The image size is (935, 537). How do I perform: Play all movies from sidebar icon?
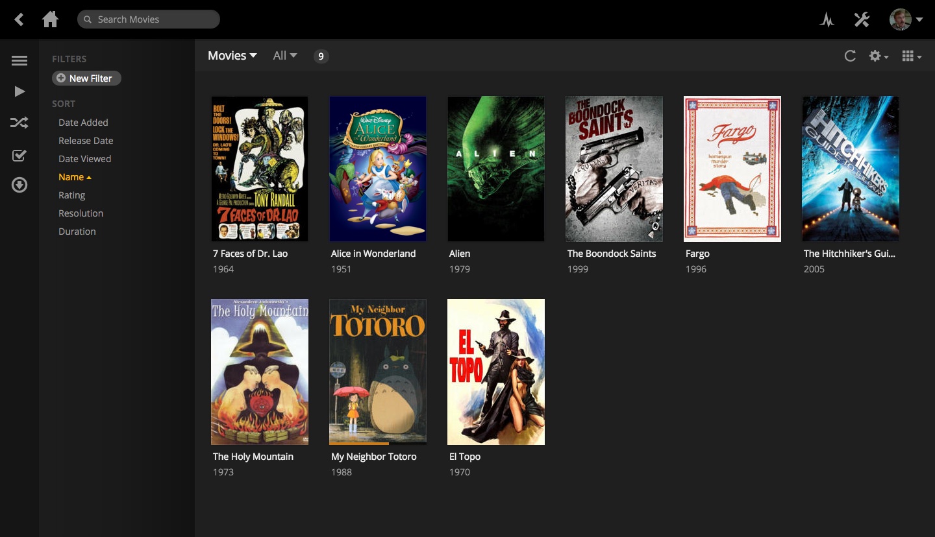(x=19, y=91)
